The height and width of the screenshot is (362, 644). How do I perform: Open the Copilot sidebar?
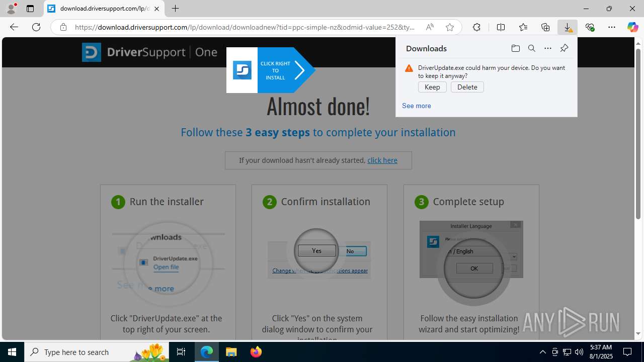point(632,27)
